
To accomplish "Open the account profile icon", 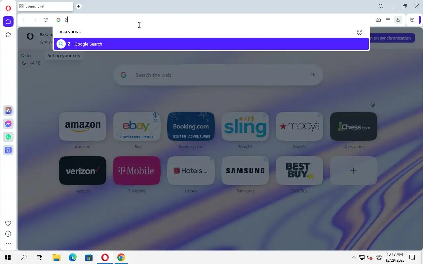I will pyautogui.click(x=398, y=20).
